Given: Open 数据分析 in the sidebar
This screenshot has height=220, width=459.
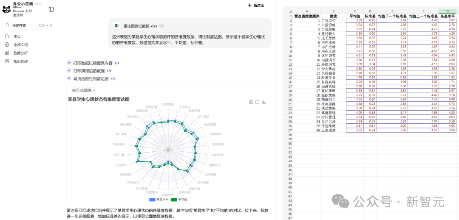Looking at the screenshot, I should pos(20,53).
